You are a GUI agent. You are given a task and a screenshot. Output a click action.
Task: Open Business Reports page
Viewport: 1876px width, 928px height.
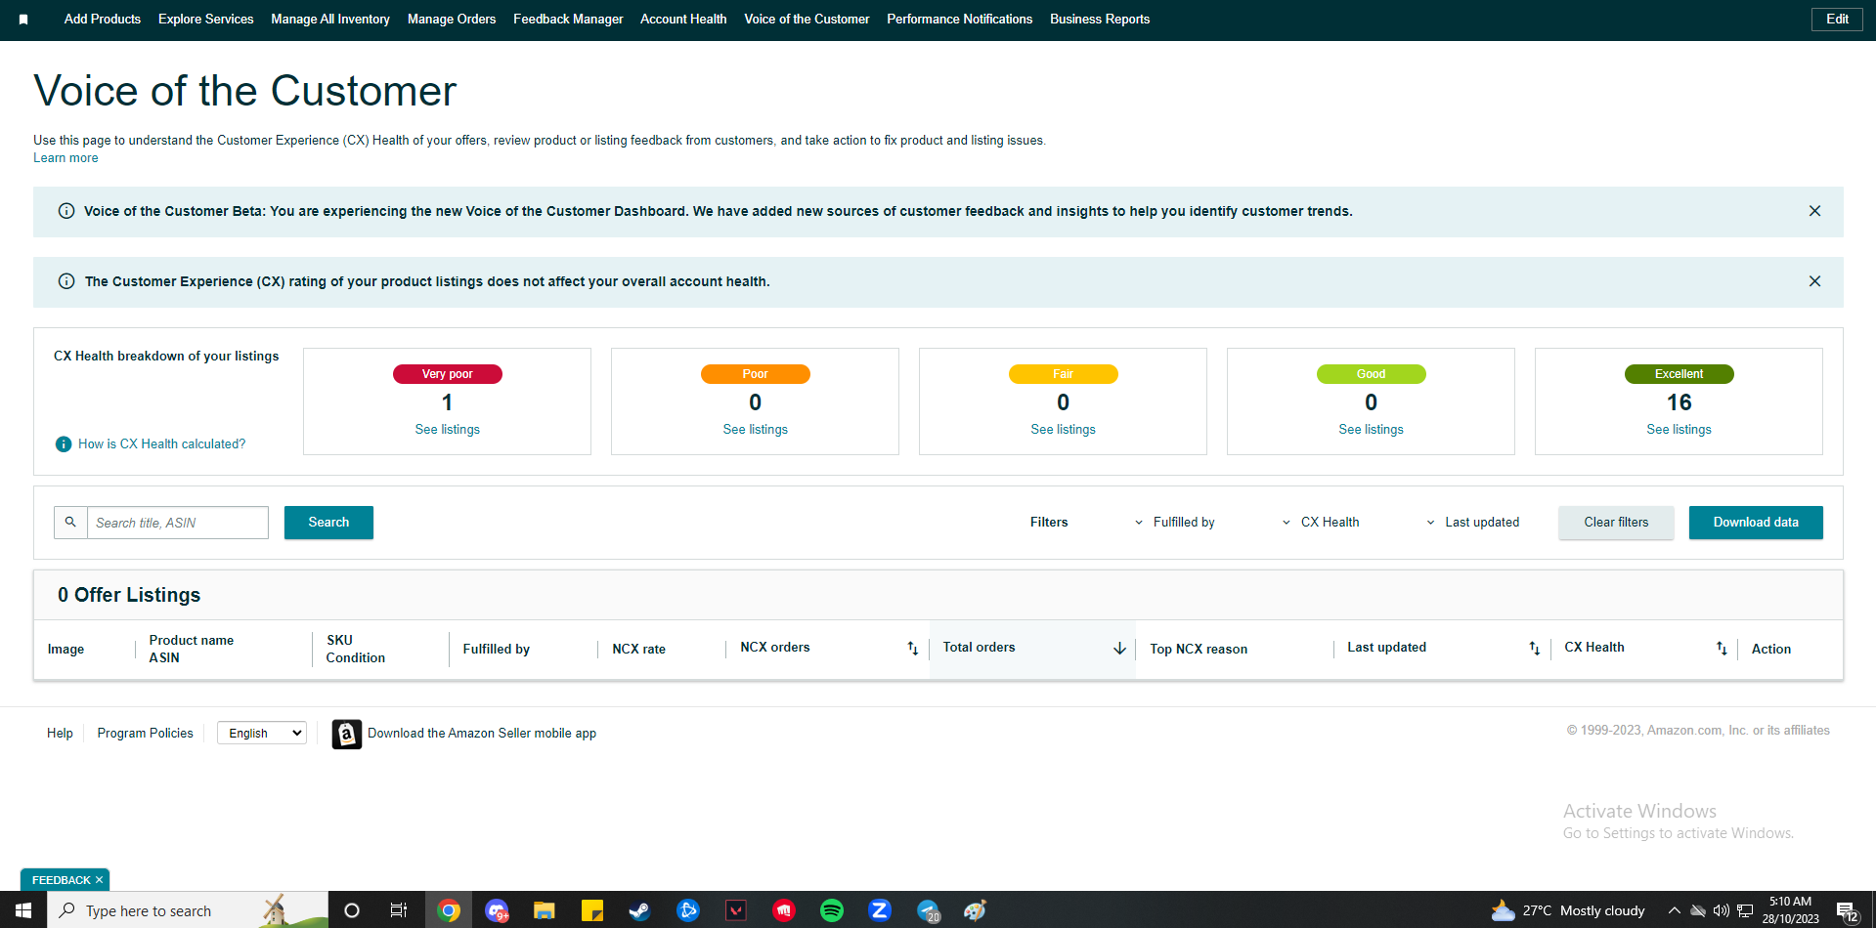tap(1100, 20)
